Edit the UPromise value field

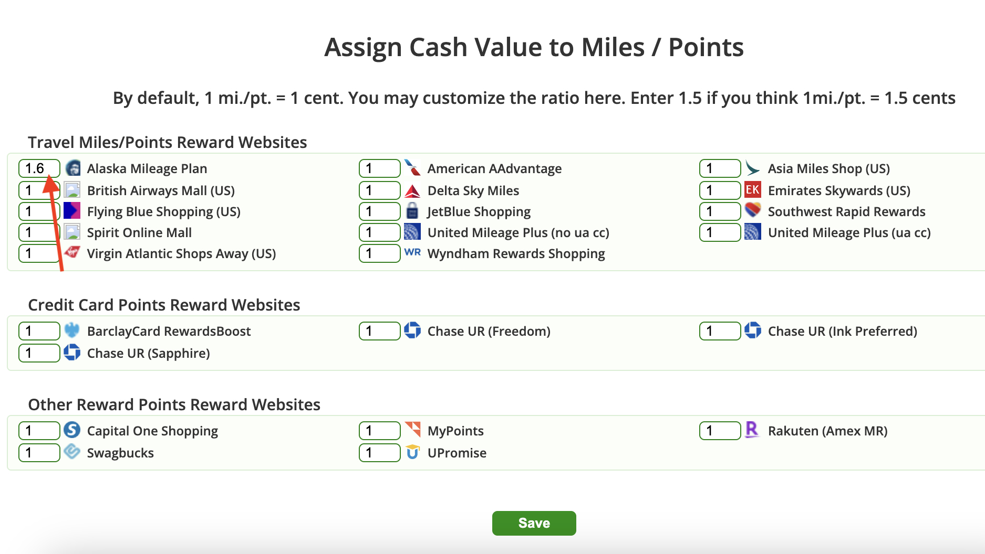pos(380,453)
